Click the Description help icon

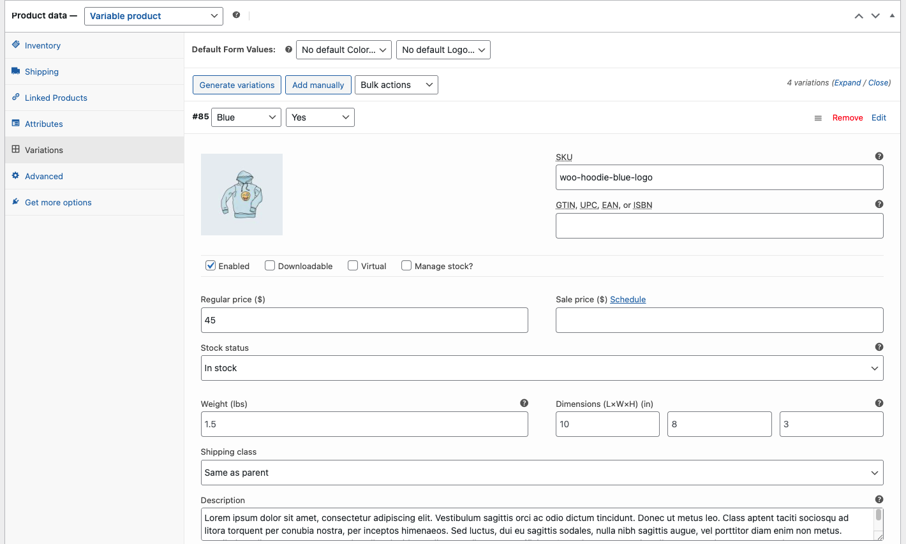pyautogui.click(x=879, y=499)
